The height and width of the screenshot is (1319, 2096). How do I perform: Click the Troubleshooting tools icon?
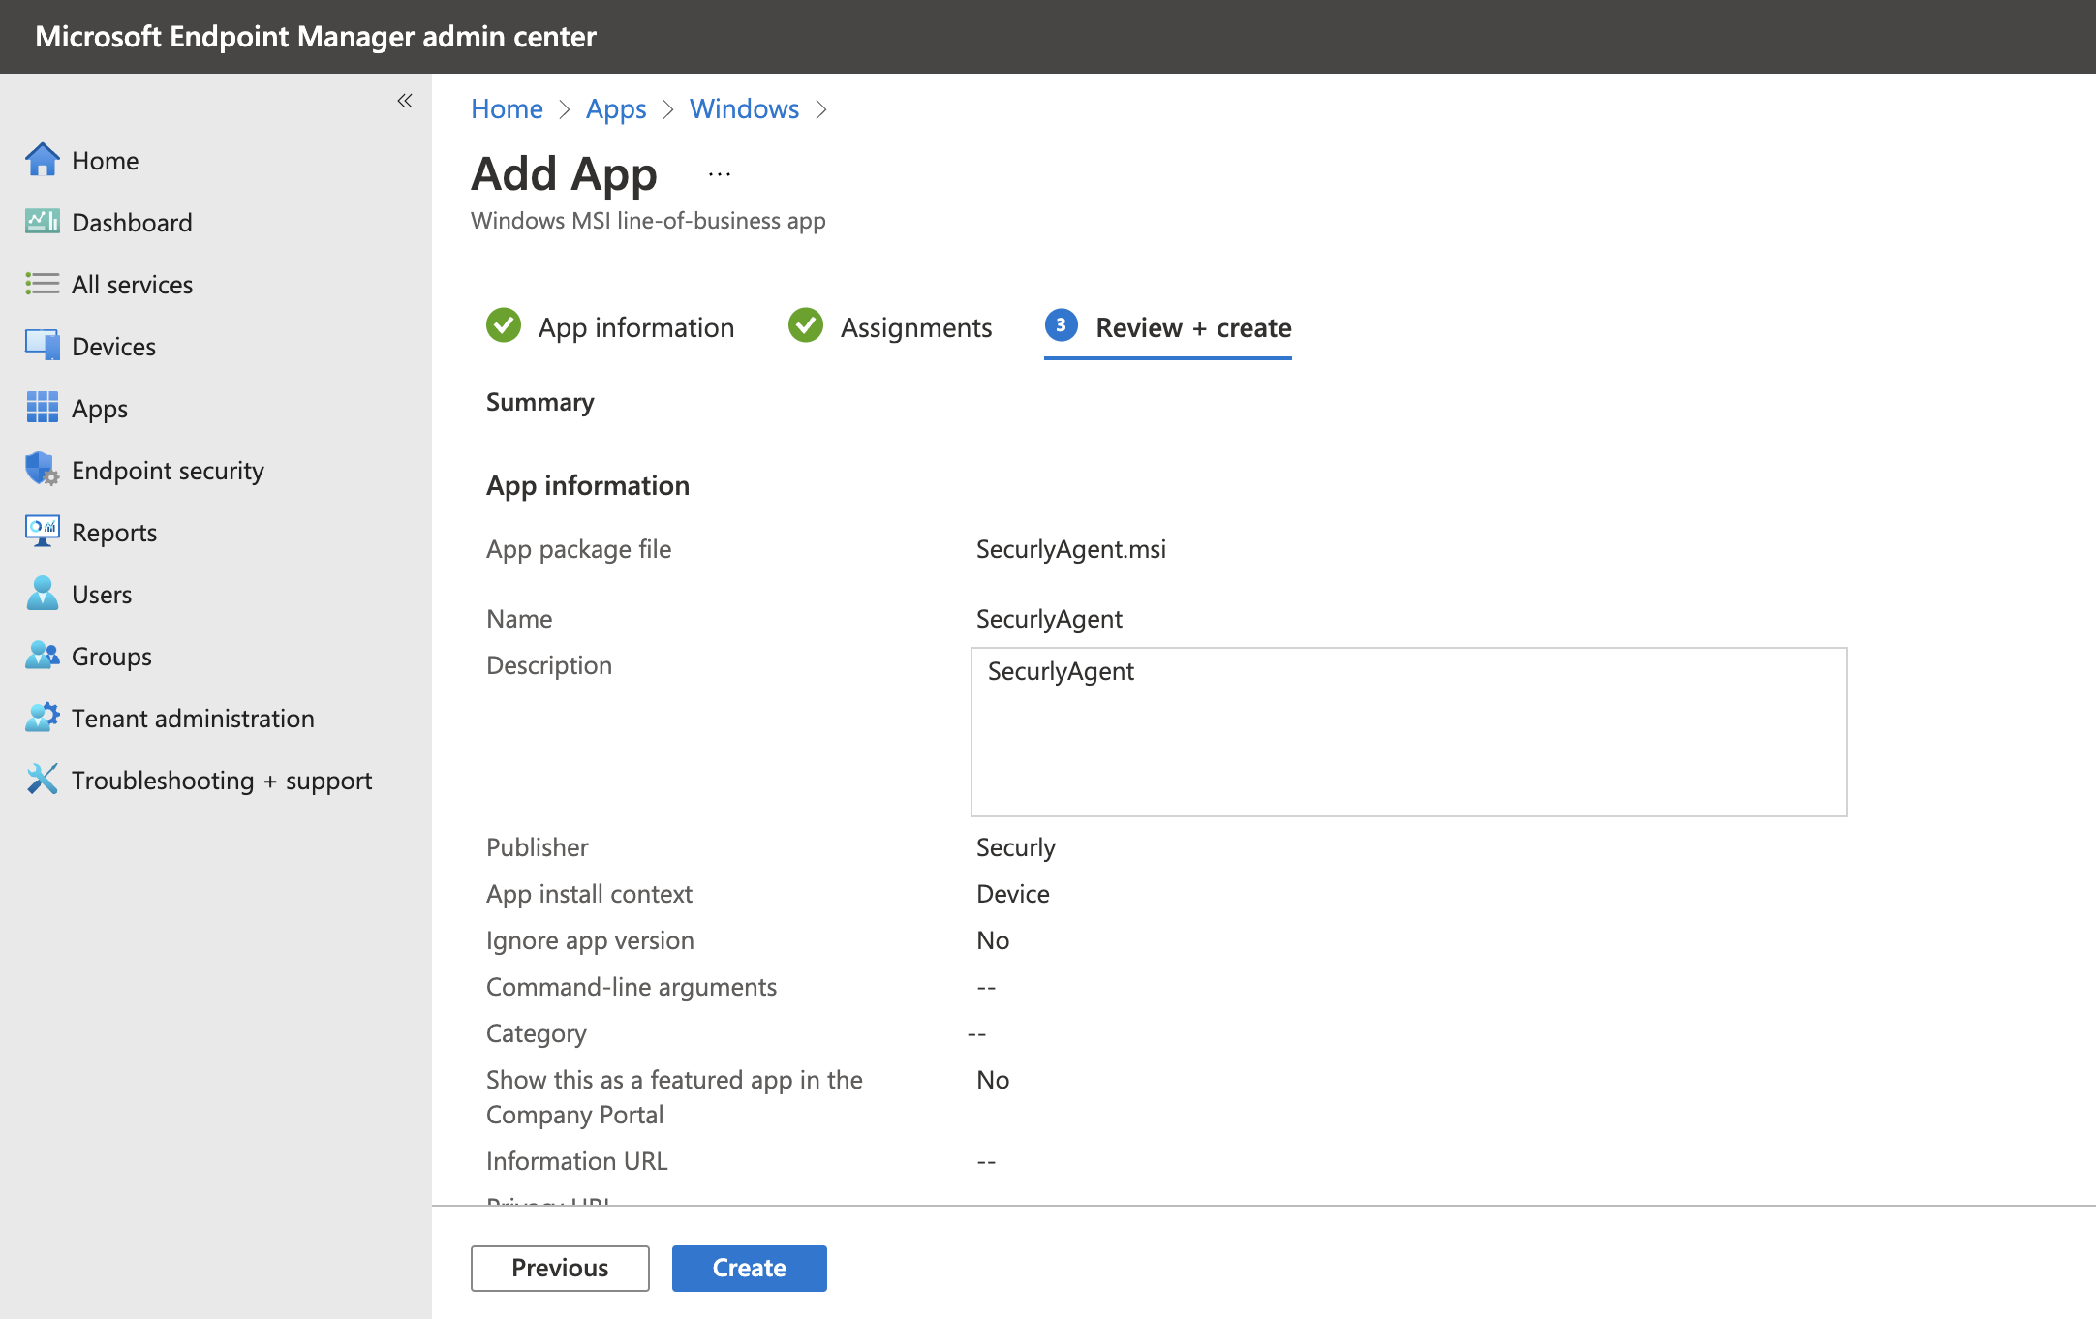[x=43, y=780]
